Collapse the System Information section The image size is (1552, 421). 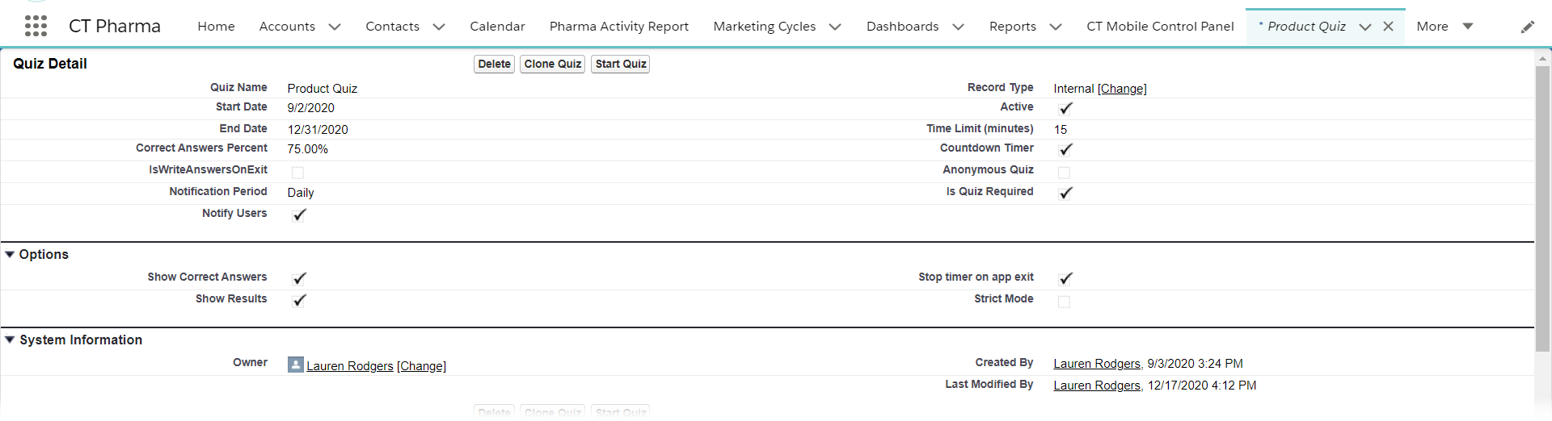[x=10, y=340]
